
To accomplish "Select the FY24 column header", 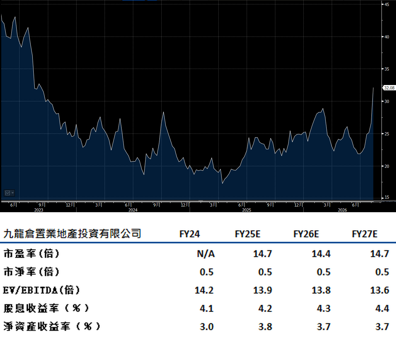I will point(190,234).
